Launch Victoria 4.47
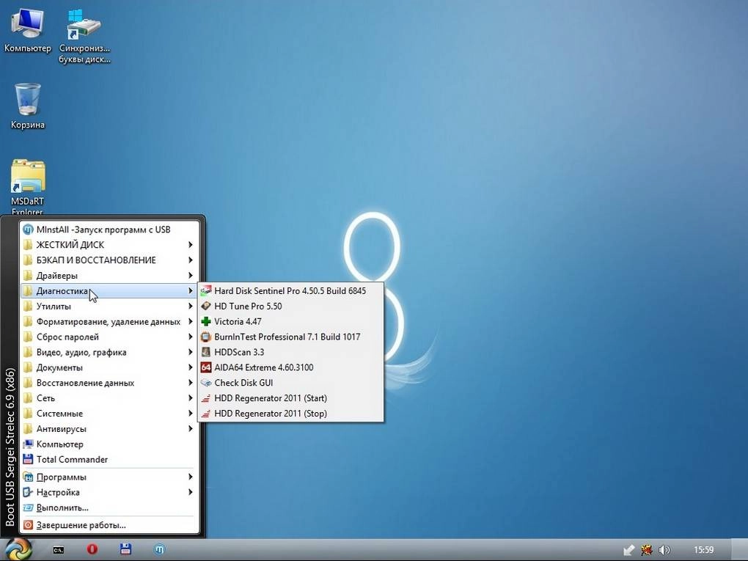 coord(290,321)
